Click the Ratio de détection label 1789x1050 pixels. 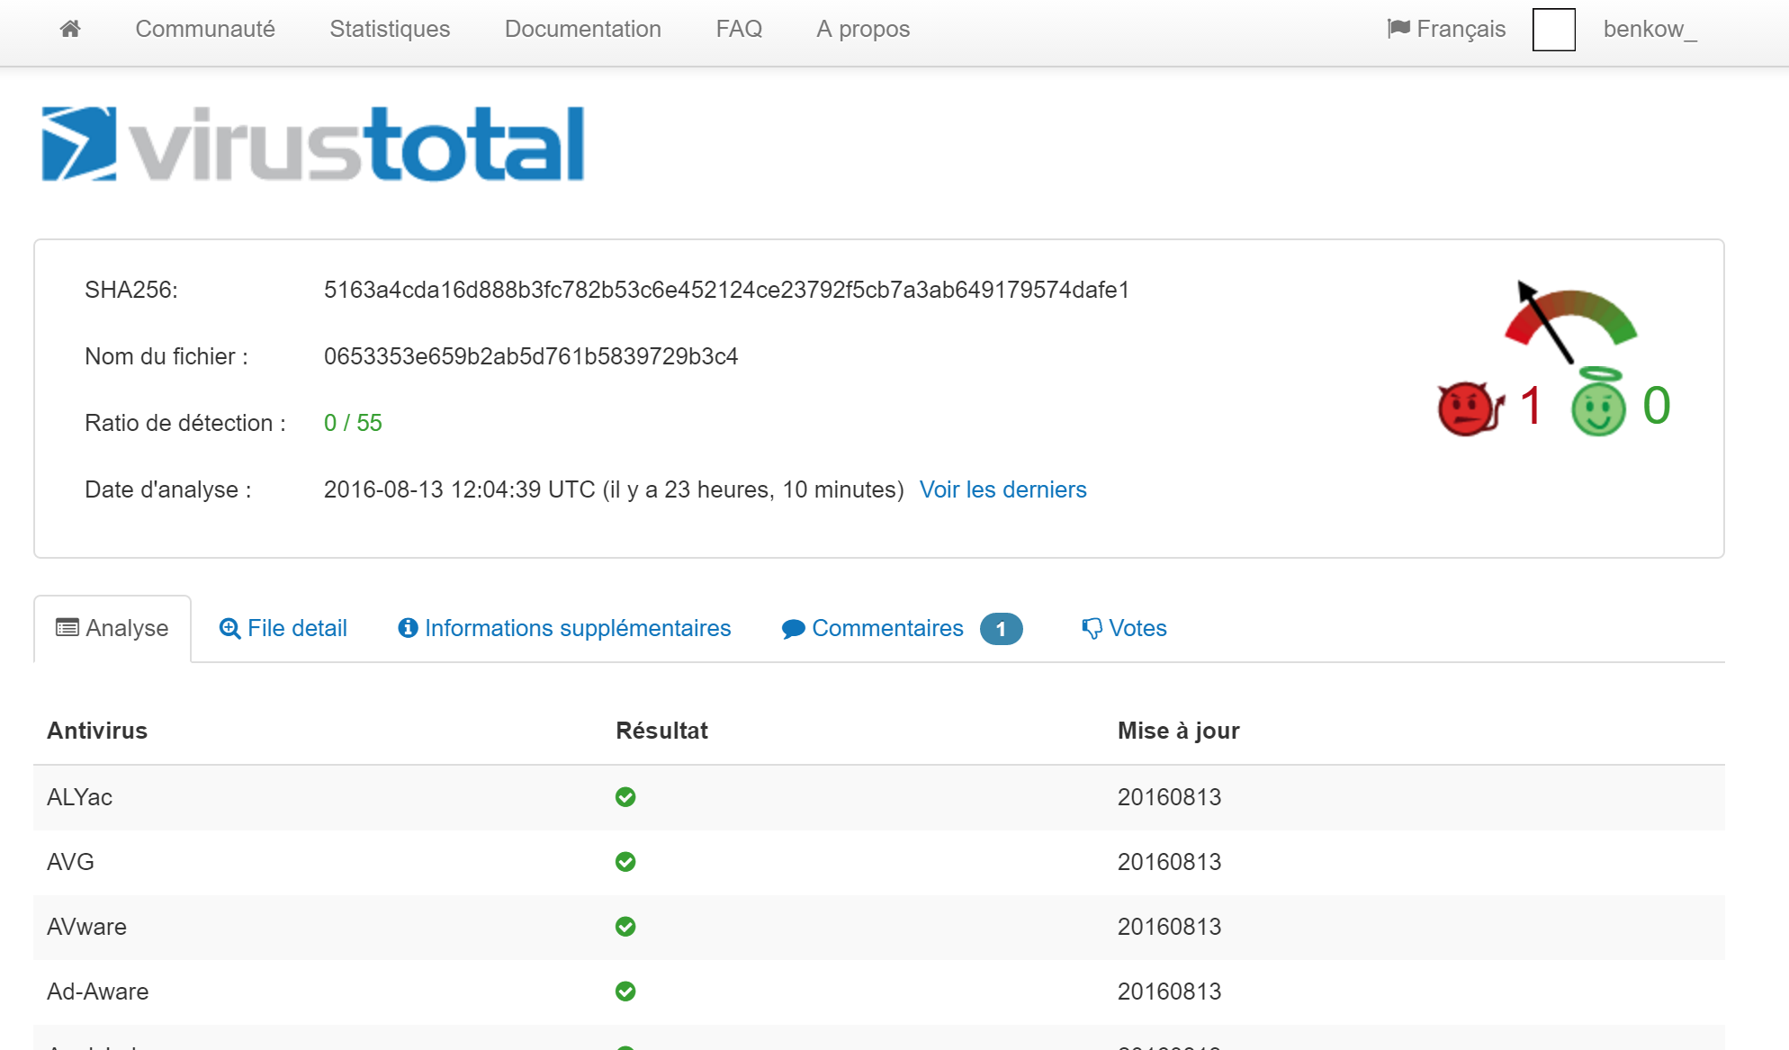185,423
